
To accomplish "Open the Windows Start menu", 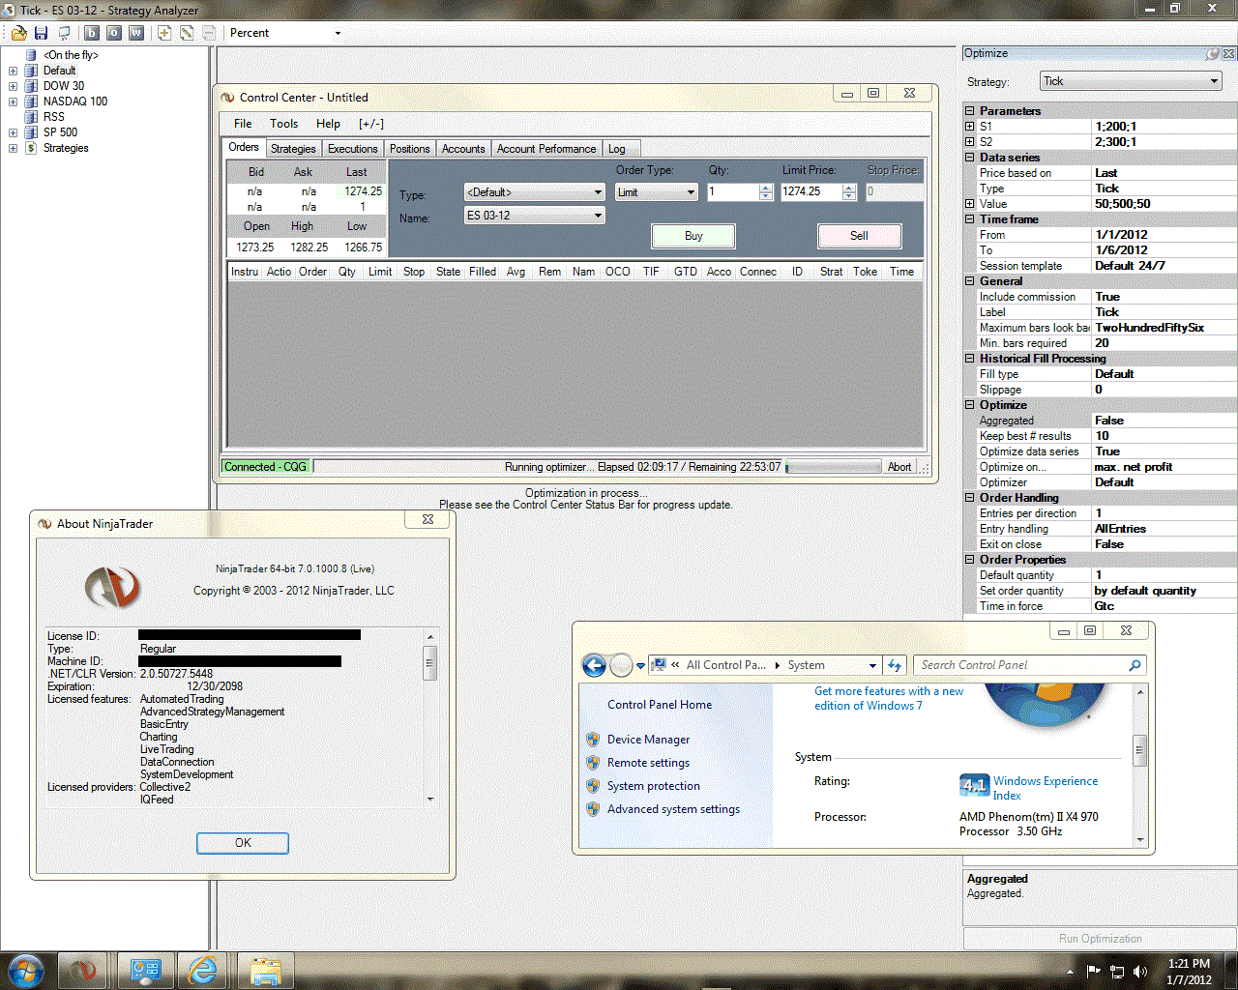I will [24, 970].
